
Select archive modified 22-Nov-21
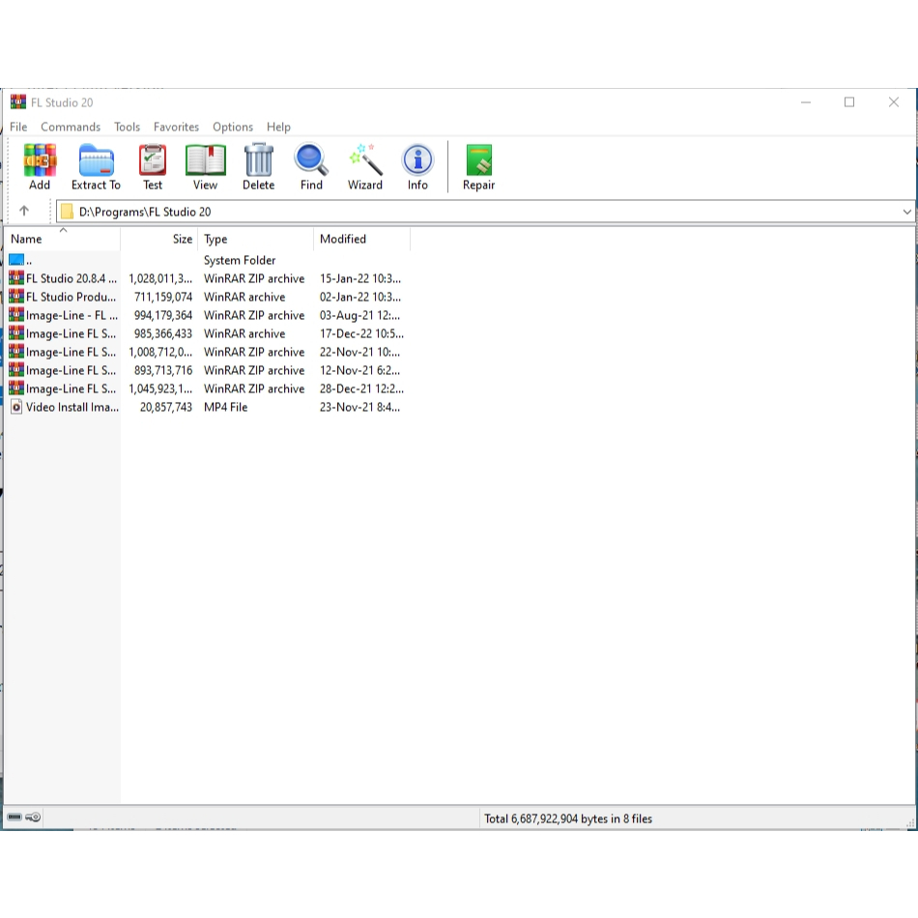click(206, 352)
